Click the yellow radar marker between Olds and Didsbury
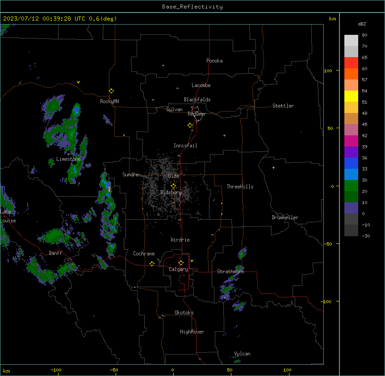Image resolution: width=385 pixels, height=376 pixels. click(x=173, y=186)
